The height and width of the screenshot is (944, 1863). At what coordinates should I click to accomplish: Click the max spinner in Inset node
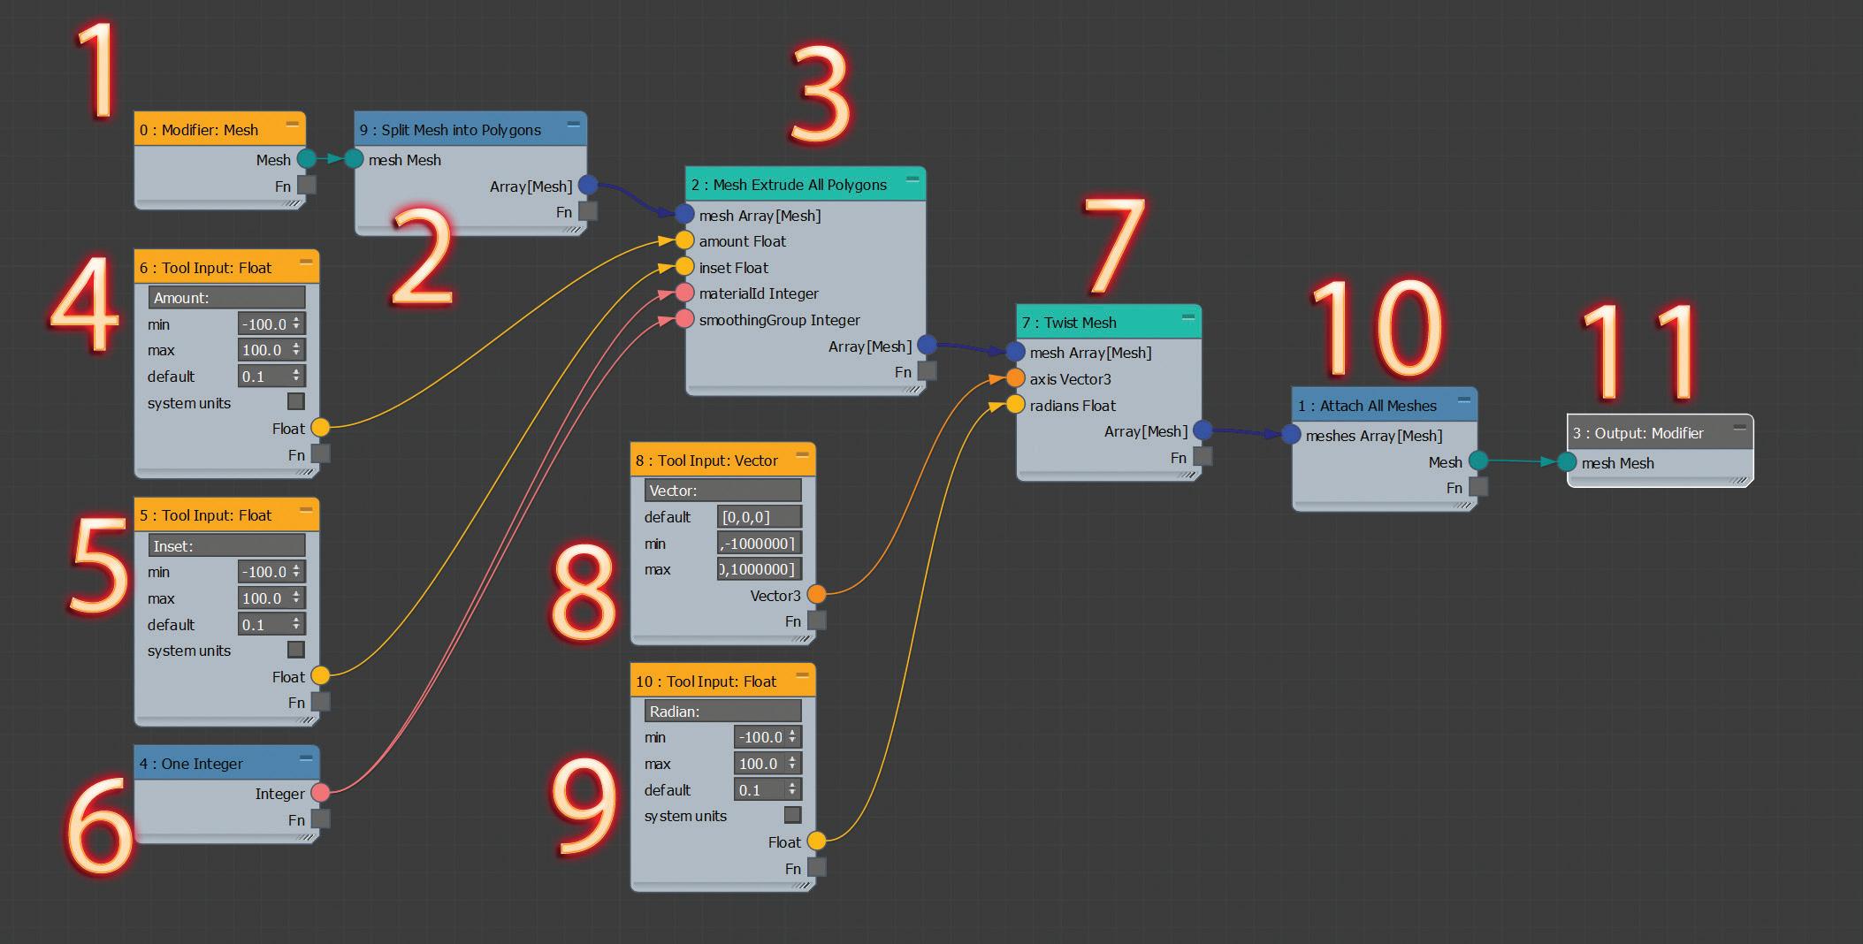click(x=271, y=598)
